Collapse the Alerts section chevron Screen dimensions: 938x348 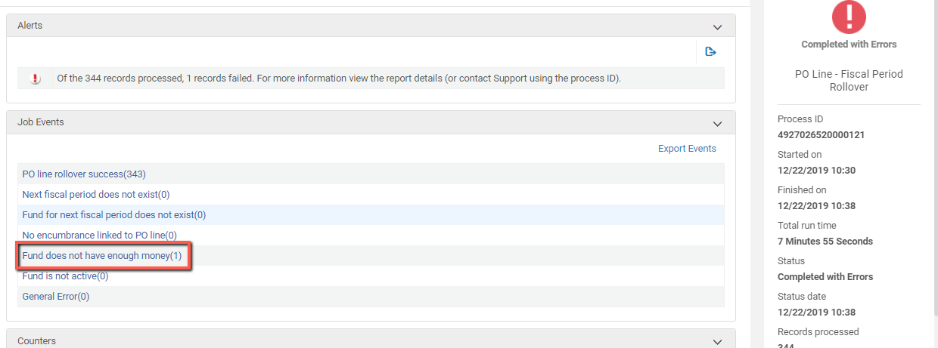click(718, 26)
